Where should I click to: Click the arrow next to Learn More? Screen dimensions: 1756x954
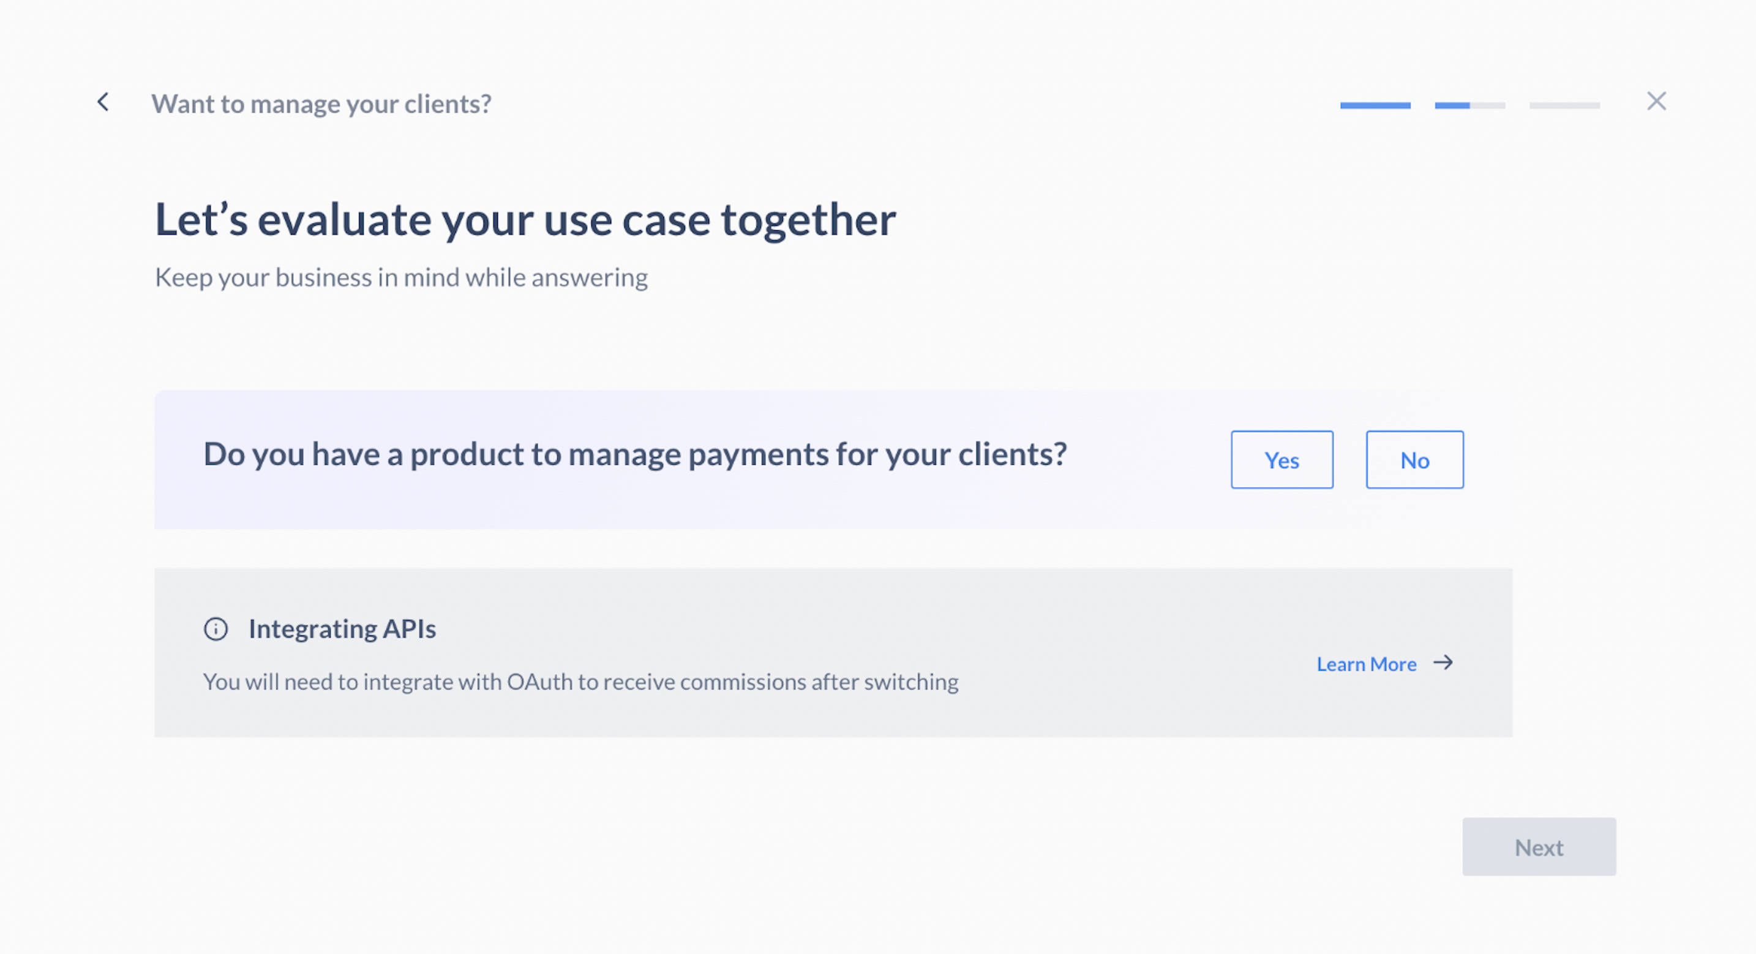point(1443,662)
